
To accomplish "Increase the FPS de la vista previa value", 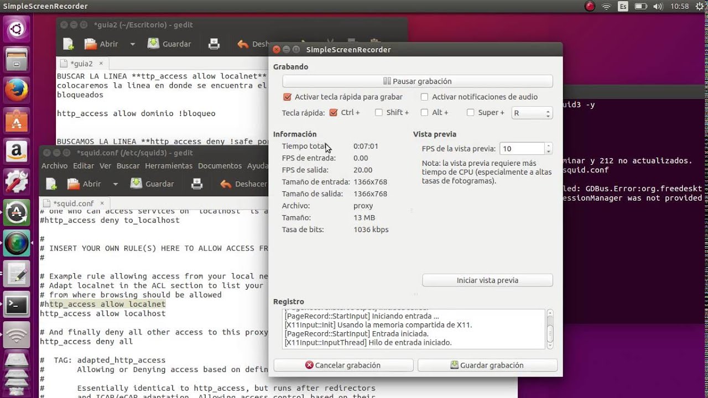I will pyautogui.click(x=548, y=146).
